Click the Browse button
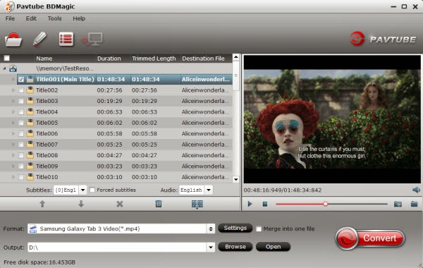The width and height of the screenshot is (423, 268). click(x=235, y=247)
